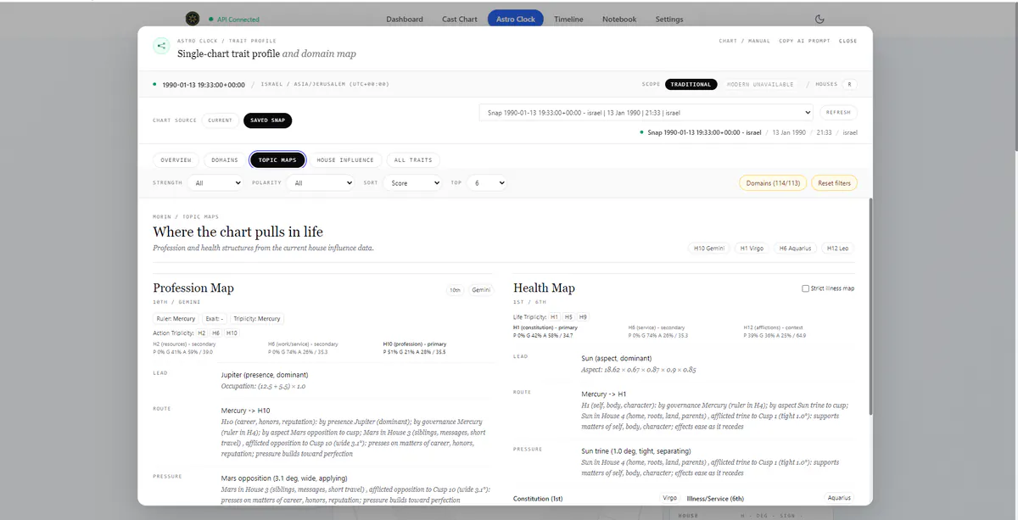This screenshot has width=1018, height=520.
Task: Switch to Domains view
Action: 225,159
